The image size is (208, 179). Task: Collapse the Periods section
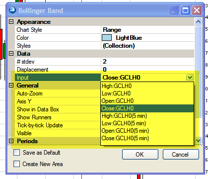pyautogui.click(x=11, y=141)
